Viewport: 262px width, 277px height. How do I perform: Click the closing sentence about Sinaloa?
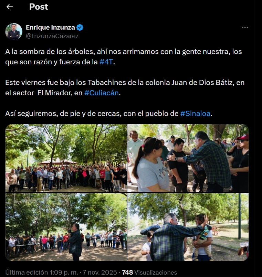click(x=109, y=114)
